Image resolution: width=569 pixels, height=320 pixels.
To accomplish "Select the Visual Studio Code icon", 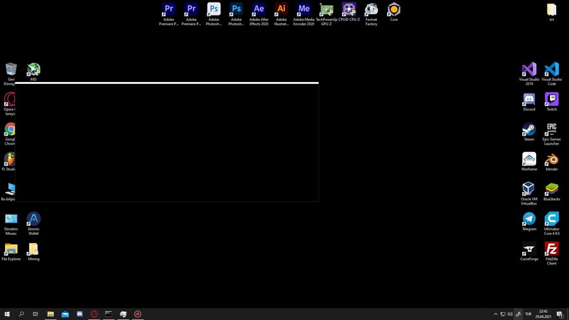I will tap(551, 74).
